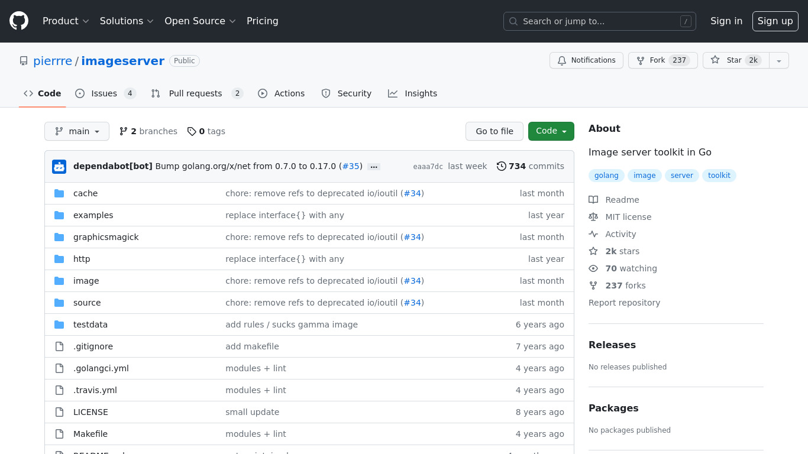808x454 pixels.
Task: Open the main branch selector dropdown
Action: [77, 131]
